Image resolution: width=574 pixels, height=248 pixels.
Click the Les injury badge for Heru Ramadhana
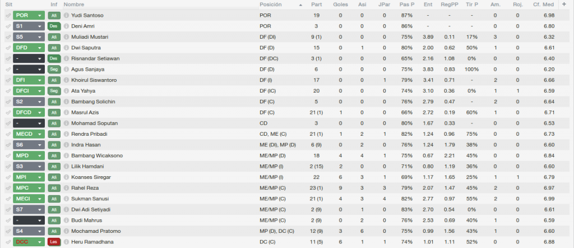[54, 242]
